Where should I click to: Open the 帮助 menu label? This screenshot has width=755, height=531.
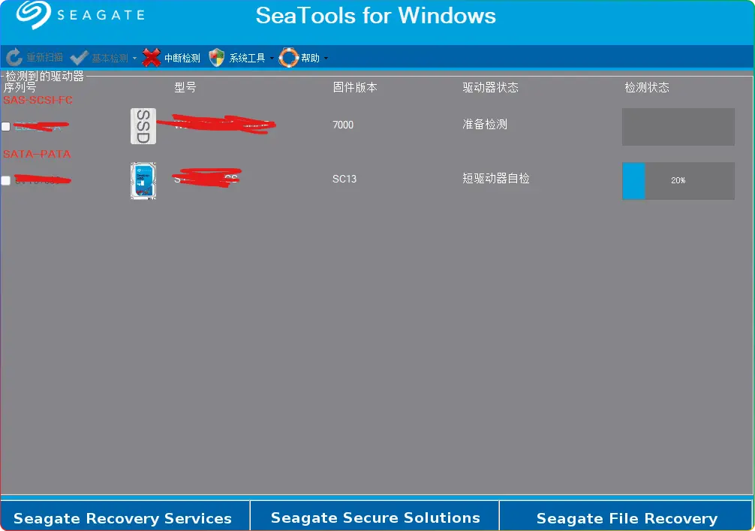(x=310, y=58)
